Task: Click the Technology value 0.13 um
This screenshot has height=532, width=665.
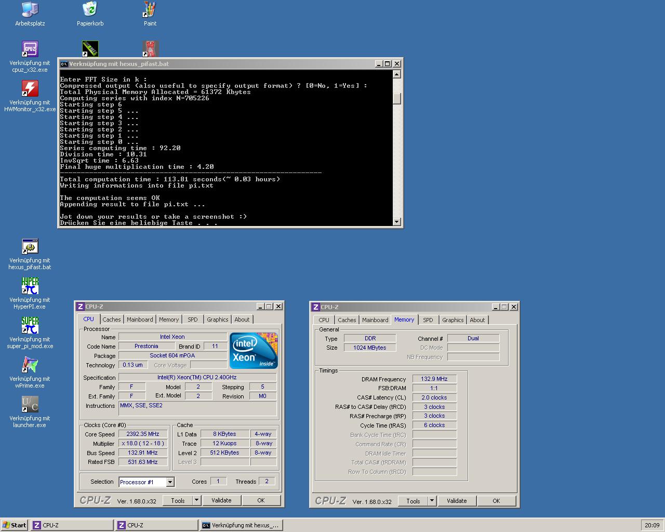Action: coord(132,365)
